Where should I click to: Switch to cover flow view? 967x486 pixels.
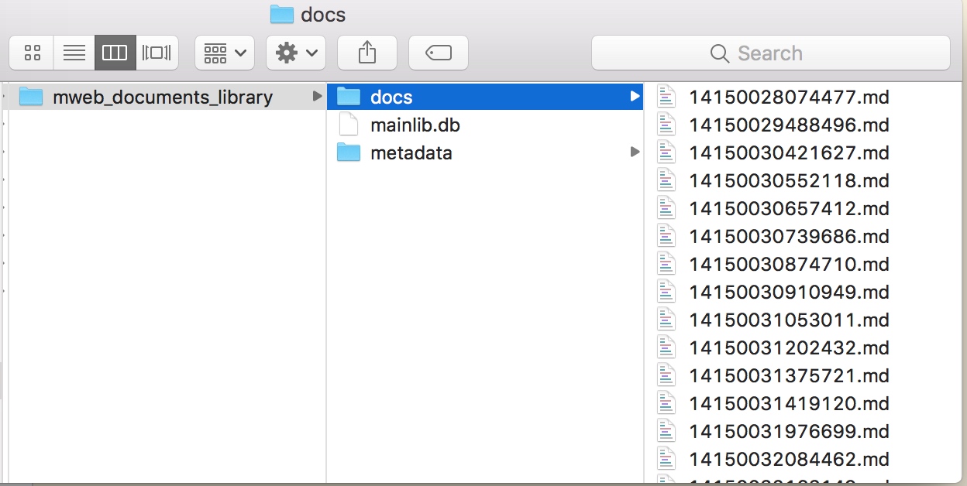coord(157,53)
